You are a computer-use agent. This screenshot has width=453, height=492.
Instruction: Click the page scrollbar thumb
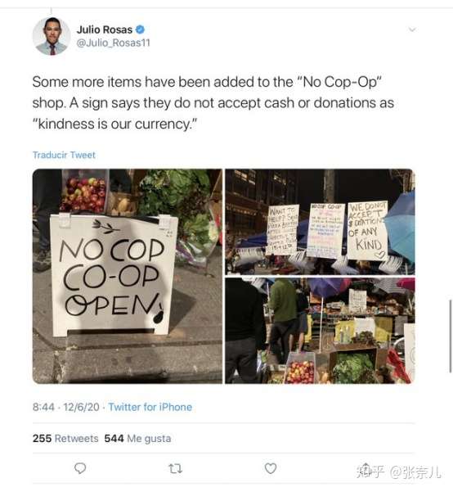451,336
